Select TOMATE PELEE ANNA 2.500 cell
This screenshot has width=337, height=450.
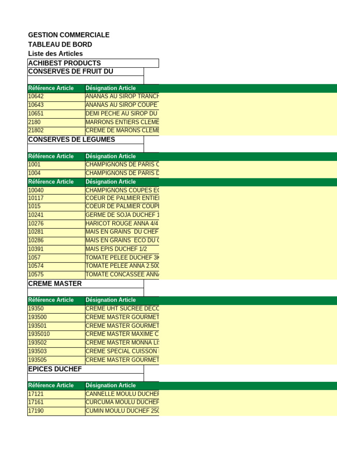tap(122, 266)
